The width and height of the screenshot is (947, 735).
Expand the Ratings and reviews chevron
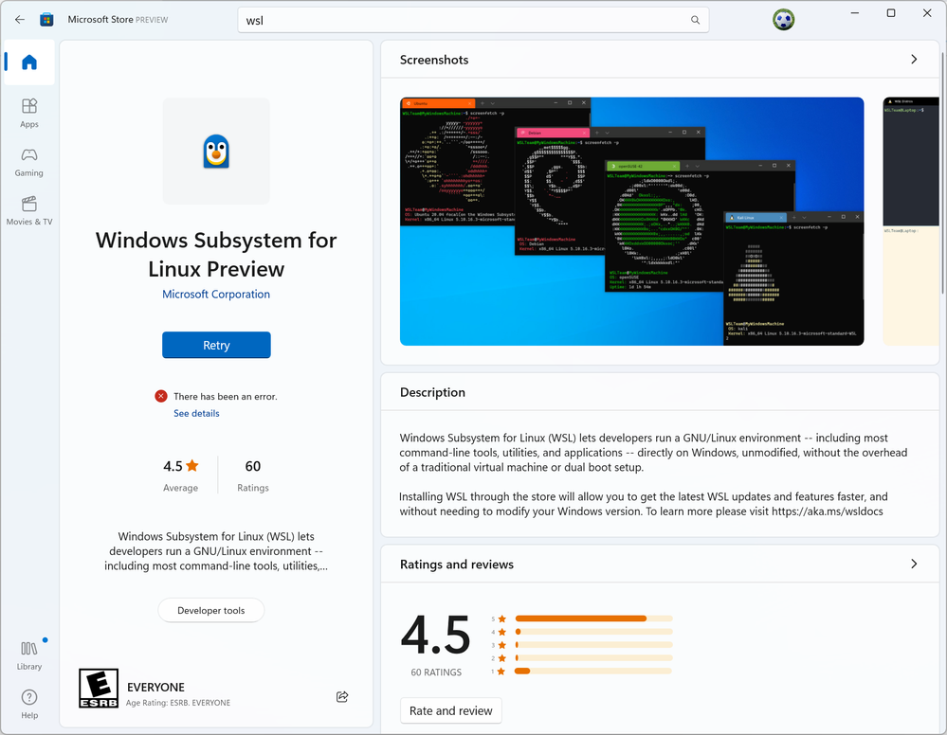pos(914,564)
